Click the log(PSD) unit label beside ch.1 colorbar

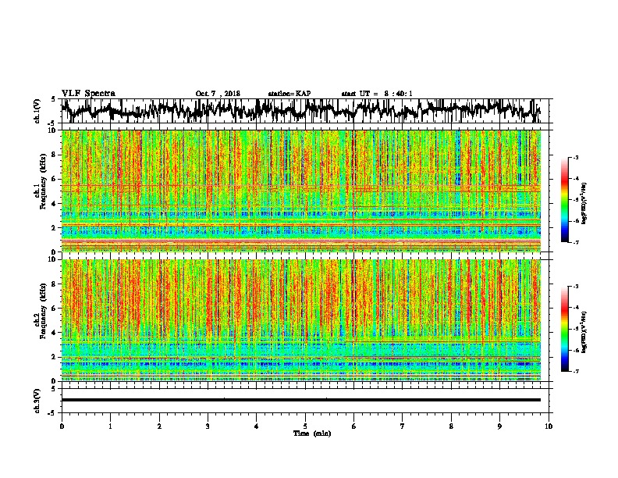[584, 204]
